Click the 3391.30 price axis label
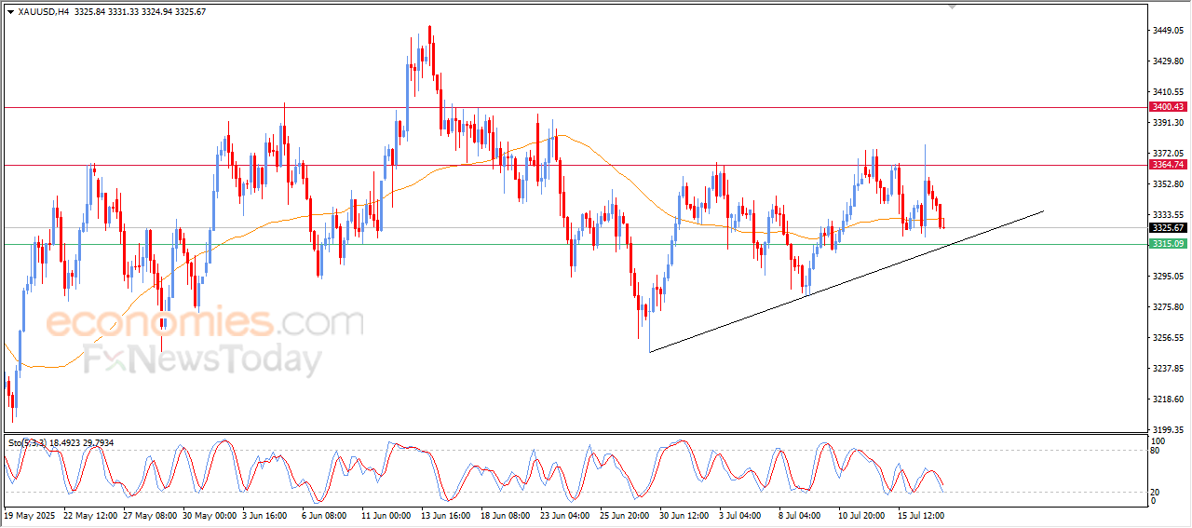 coord(1171,123)
